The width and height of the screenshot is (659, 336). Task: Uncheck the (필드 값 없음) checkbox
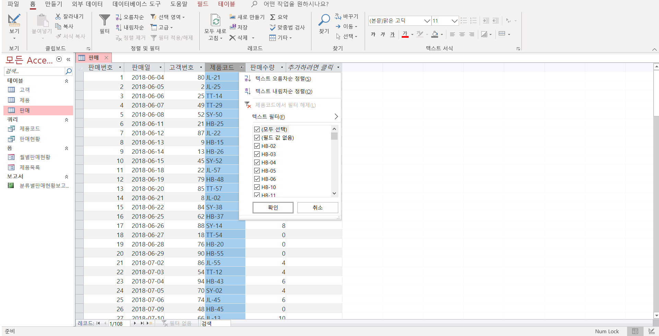coord(257,138)
